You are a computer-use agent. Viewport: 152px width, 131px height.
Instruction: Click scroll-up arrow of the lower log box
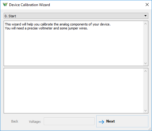pyautogui.click(x=145, y=71)
